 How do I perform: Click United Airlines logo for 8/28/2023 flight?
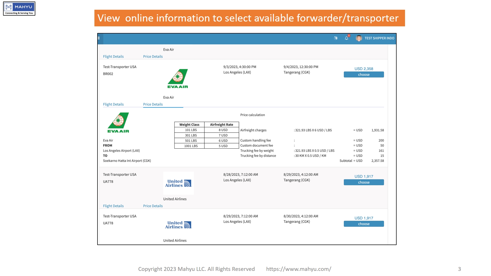point(178,183)
